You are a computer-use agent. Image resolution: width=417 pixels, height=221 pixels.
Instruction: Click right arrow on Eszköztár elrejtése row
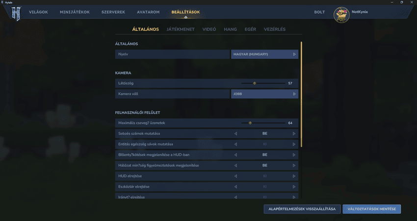[294, 187]
